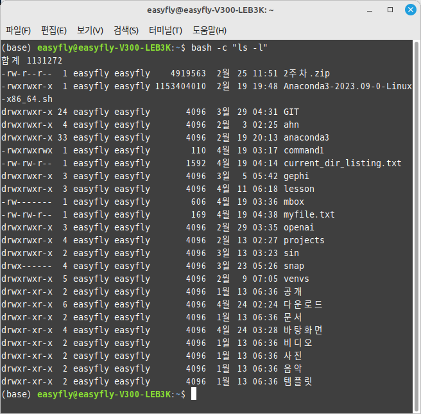Viewport: 421px width, 414px height.
Task: Click the file size 1153404010
Action: coord(181,86)
